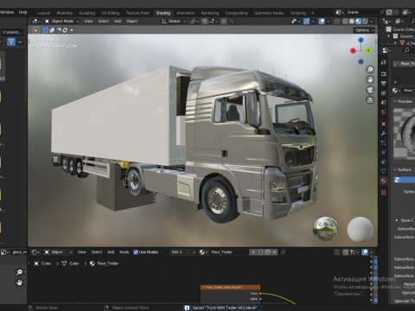Screen dimensions: 415x311
Task: Open the viewport shading options arrow
Action: tap(372, 21)
